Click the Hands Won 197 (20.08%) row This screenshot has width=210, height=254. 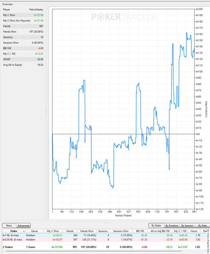[23, 31]
